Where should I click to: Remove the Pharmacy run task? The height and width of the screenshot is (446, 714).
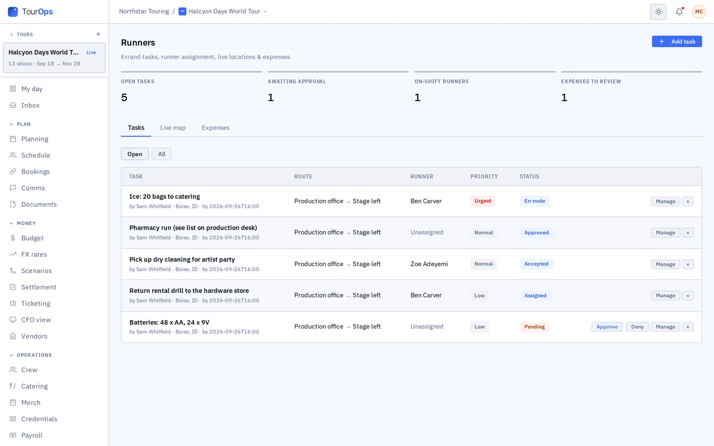(x=688, y=233)
